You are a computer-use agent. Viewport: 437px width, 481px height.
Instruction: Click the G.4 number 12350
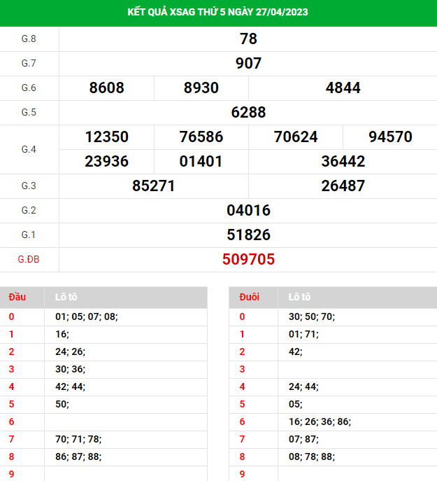(107, 137)
